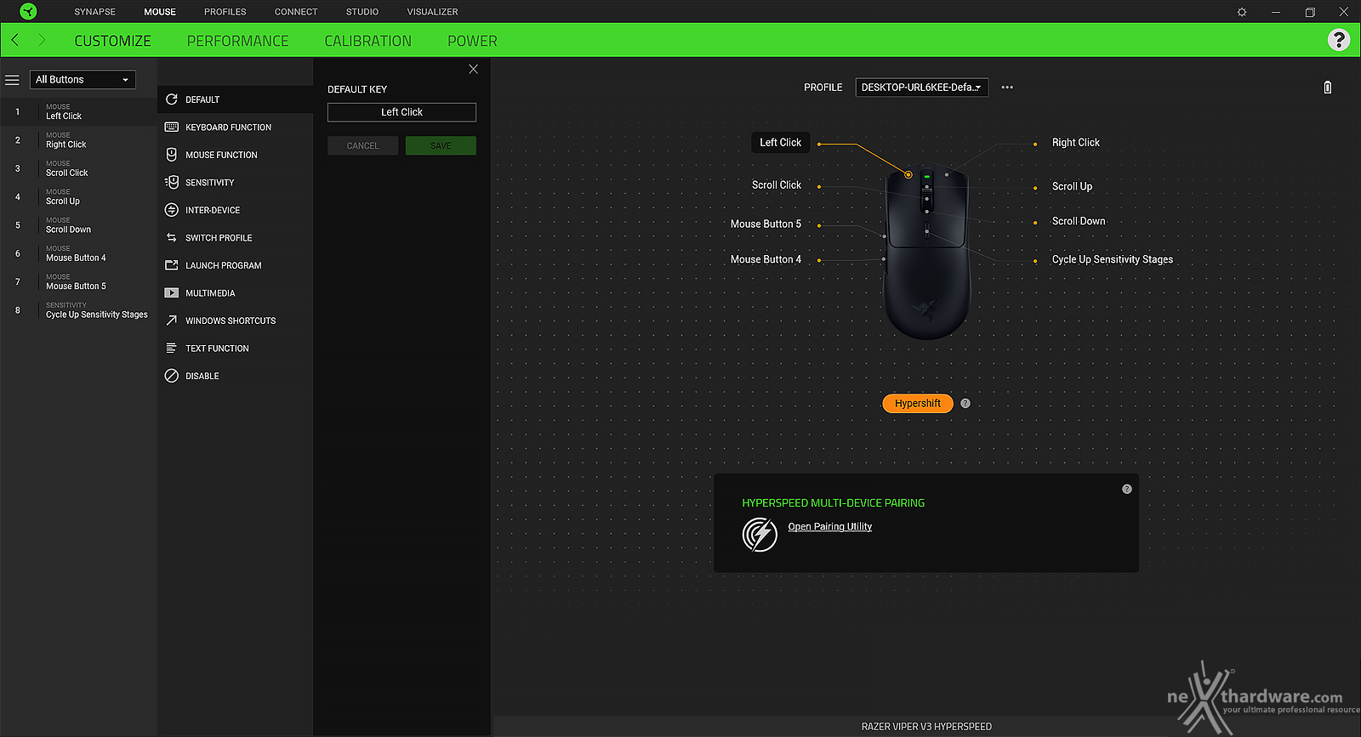This screenshot has width=1361, height=737.
Task: Click the Hypershift help question mark
Action: tap(965, 404)
